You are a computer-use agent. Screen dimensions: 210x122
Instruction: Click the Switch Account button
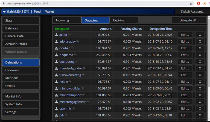coord(192,12)
